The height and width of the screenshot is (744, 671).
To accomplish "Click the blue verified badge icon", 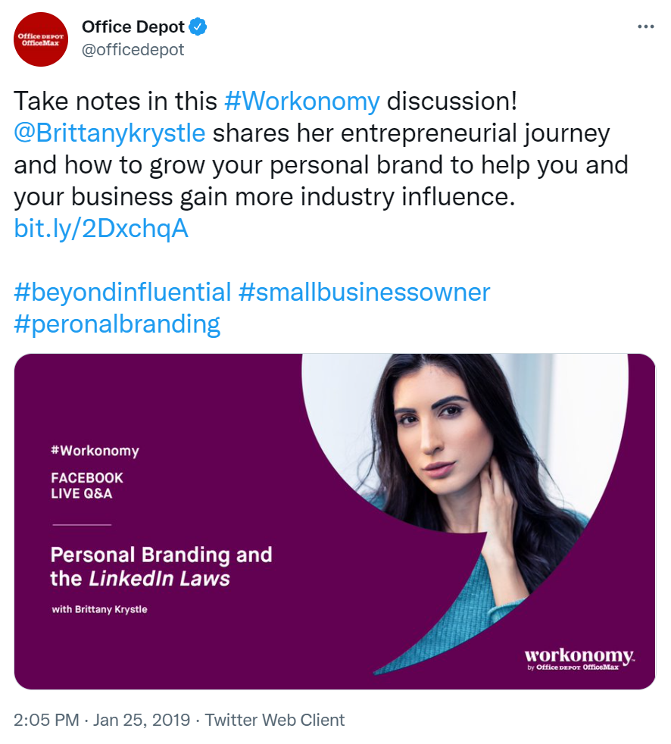I will [198, 27].
